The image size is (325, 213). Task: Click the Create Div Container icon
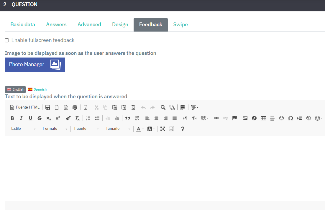pos(137,118)
